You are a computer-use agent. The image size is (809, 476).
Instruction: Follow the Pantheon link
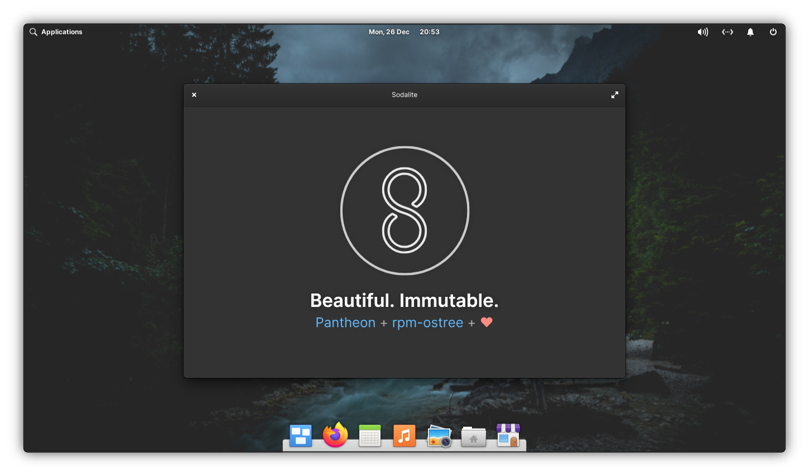click(345, 323)
